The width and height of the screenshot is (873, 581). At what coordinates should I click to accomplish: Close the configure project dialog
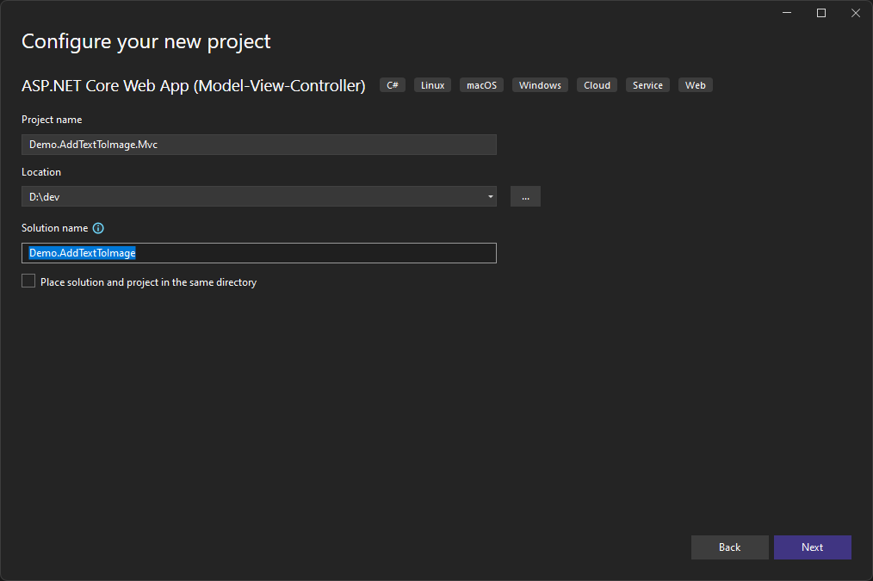coord(856,13)
